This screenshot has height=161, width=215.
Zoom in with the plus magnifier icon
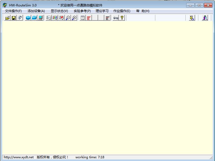tap(74, 18)
